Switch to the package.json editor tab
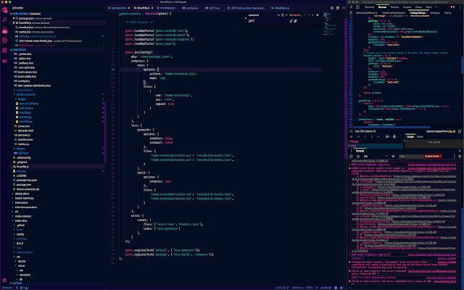This screenshot has height=290, width=464. (x=119, y=8)
